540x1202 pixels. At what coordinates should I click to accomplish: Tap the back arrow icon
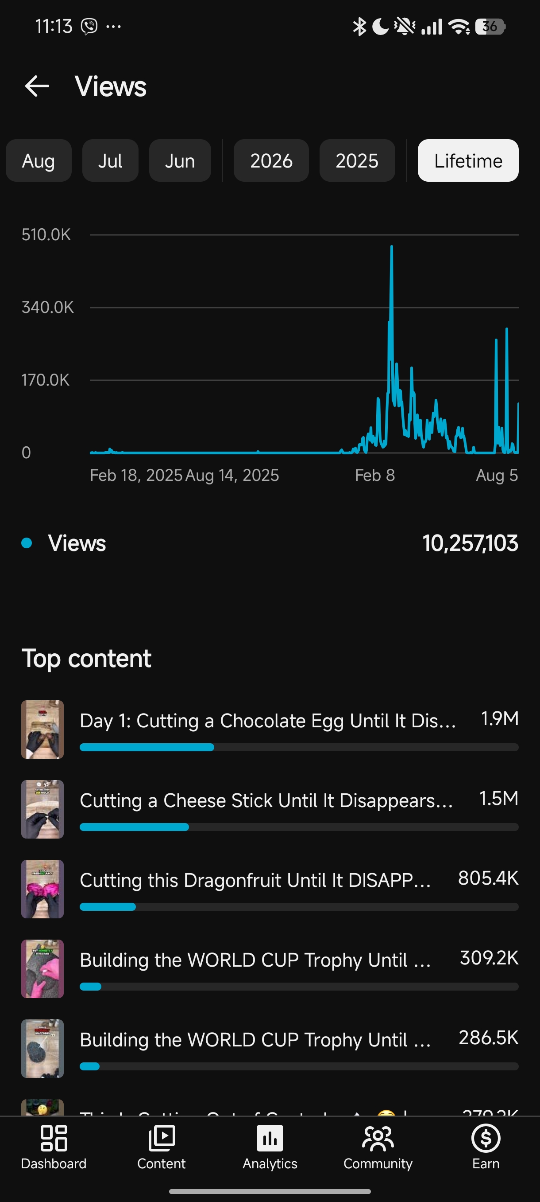[37, 86]
